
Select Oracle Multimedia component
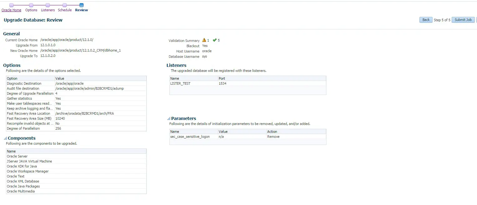76,191
